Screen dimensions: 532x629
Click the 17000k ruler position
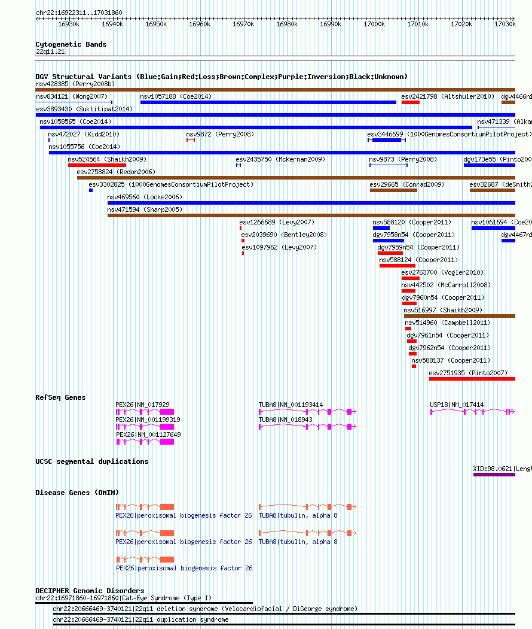tap(374, 24)
